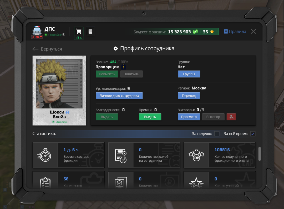
Task: Click Просмотр reprimands button
Action: (x=189, y=117)
